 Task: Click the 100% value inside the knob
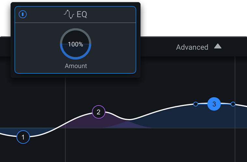pyautogui.click(x=76, y=44)
